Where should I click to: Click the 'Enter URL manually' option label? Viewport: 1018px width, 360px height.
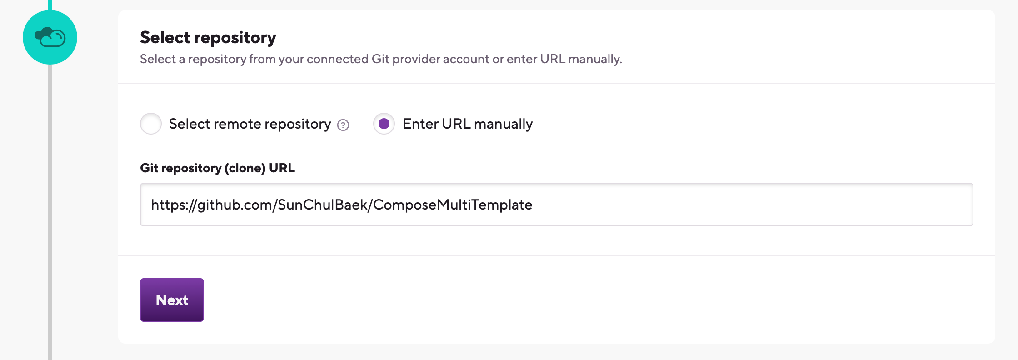click(x=468, y=124)
